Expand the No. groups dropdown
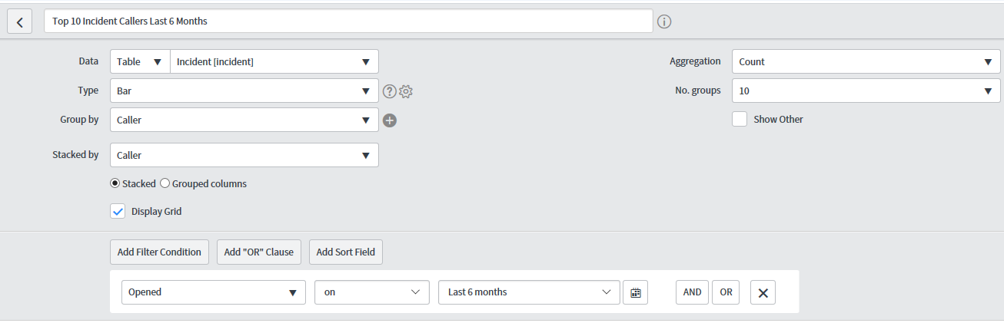 [x=866, y=91]
